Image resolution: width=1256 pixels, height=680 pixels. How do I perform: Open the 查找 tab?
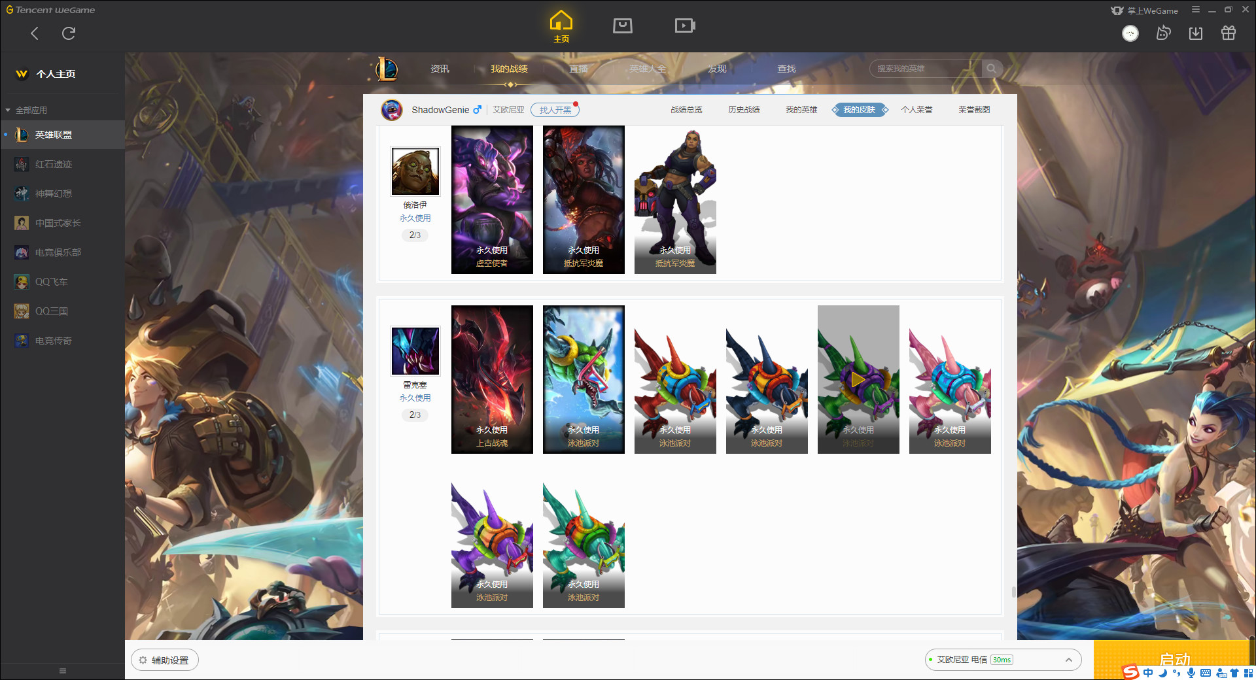[786, 69]
